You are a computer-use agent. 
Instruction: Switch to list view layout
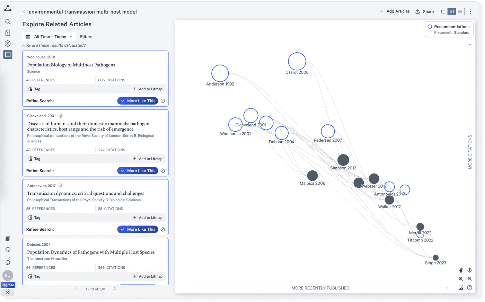pos(460,11)
